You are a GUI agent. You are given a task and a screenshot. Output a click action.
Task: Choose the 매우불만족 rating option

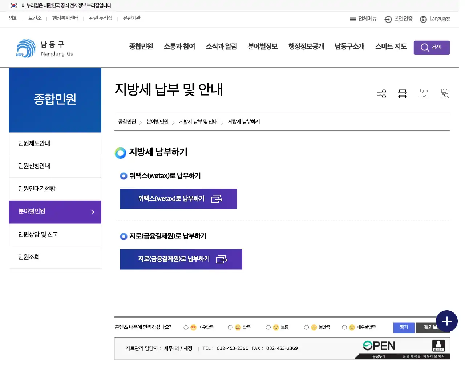tap(344, 327)
